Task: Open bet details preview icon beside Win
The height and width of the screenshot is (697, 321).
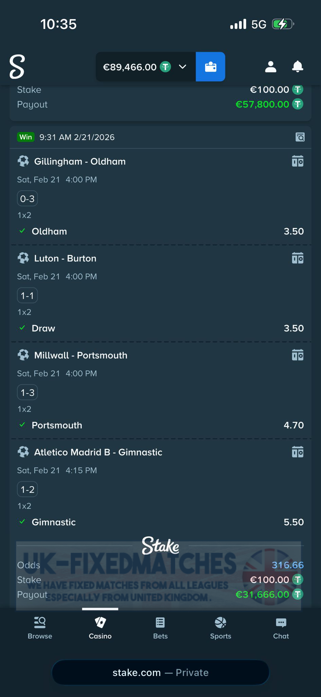Action: [x=300, y=137]
